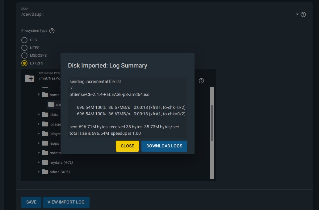Click the ndata (ACL) tree label

60,172
